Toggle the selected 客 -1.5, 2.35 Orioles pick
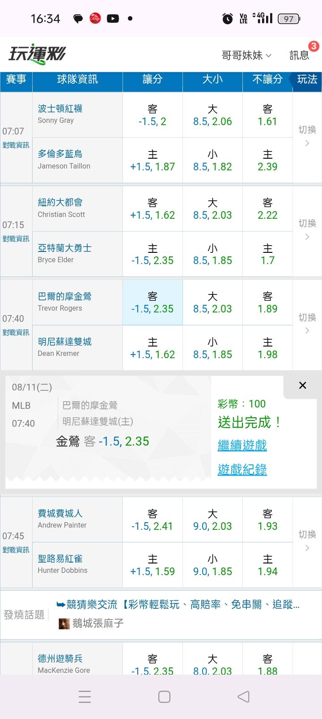Screen dimensions: 322x719 tap(153, 303)
